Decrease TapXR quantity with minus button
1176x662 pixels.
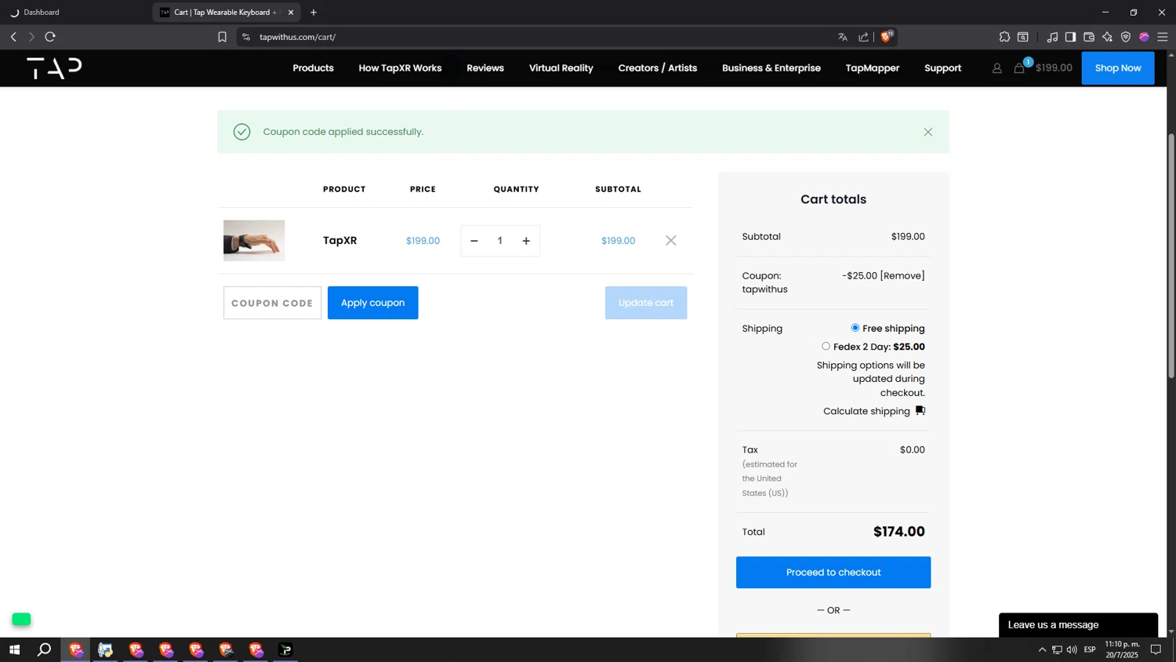coord(474,241)
